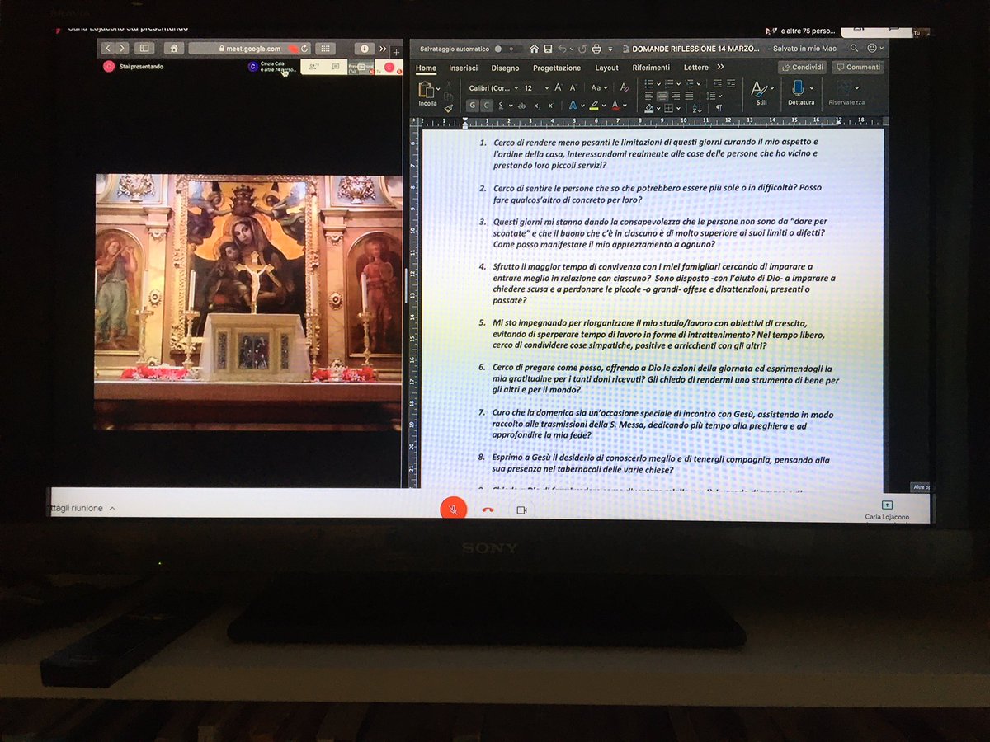The image size is (990, 742).
Task: Go to Word home icon
Action: pos(534,49)
